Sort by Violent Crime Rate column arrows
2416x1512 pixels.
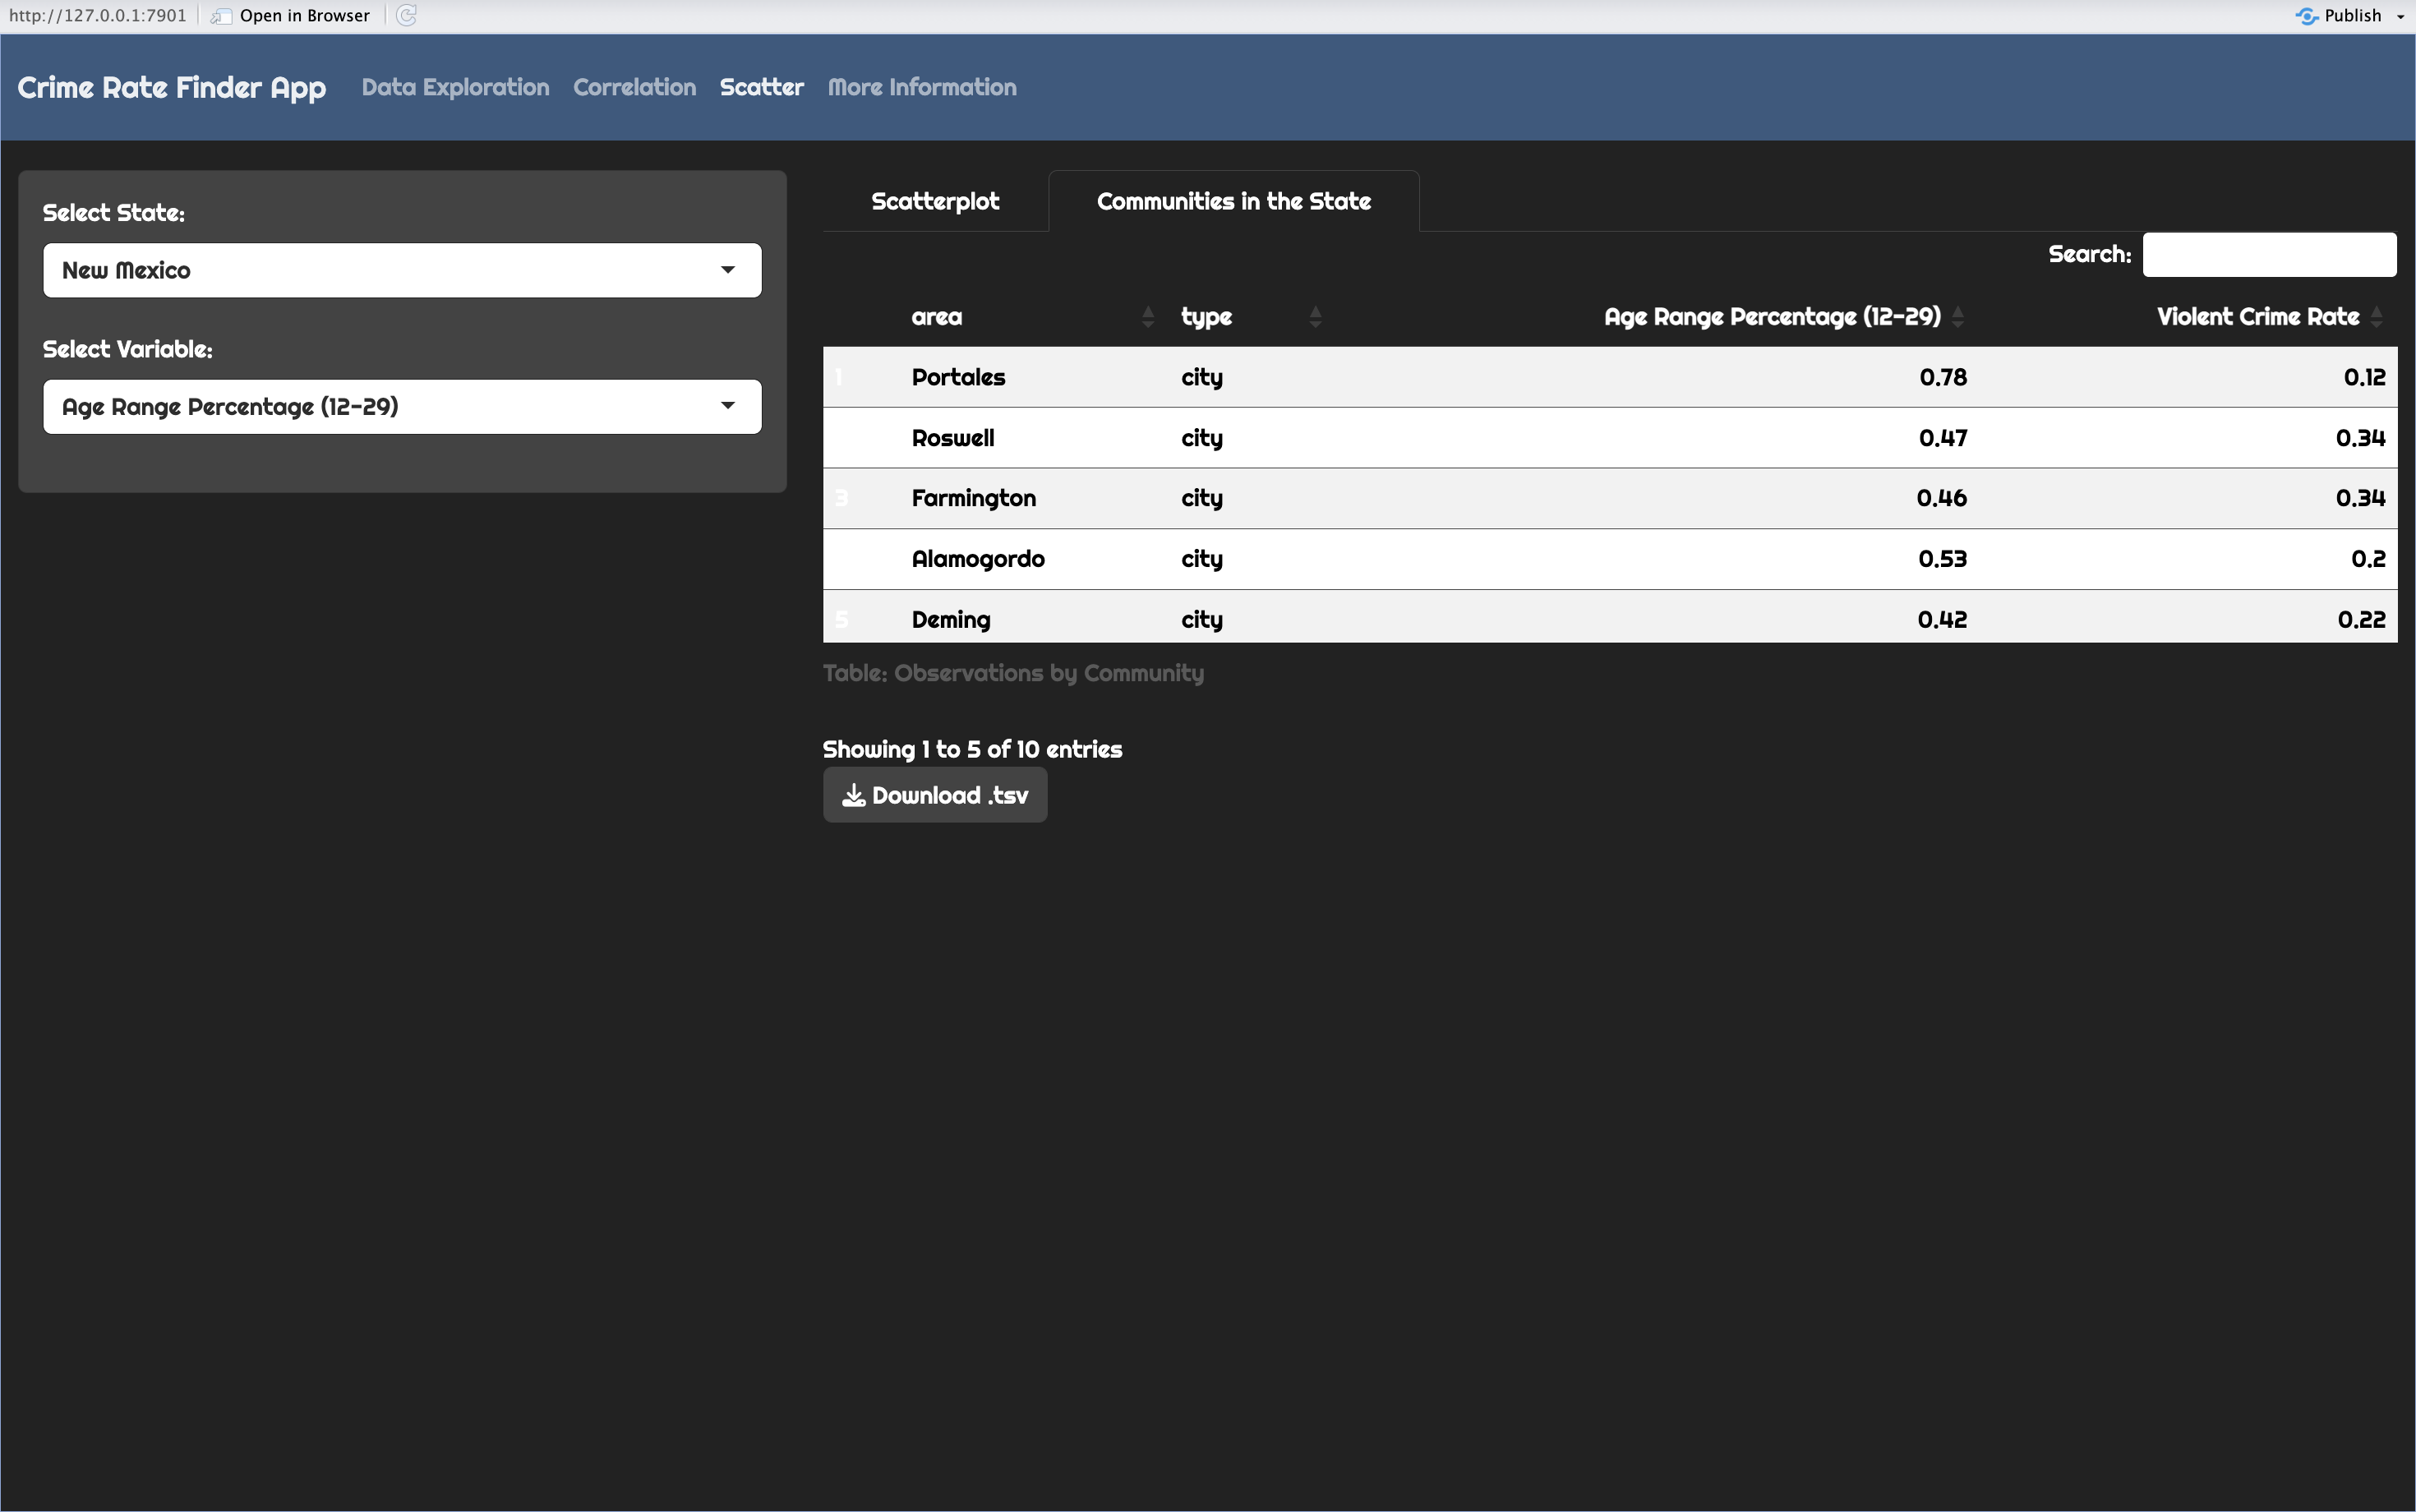click(2377, 317)
